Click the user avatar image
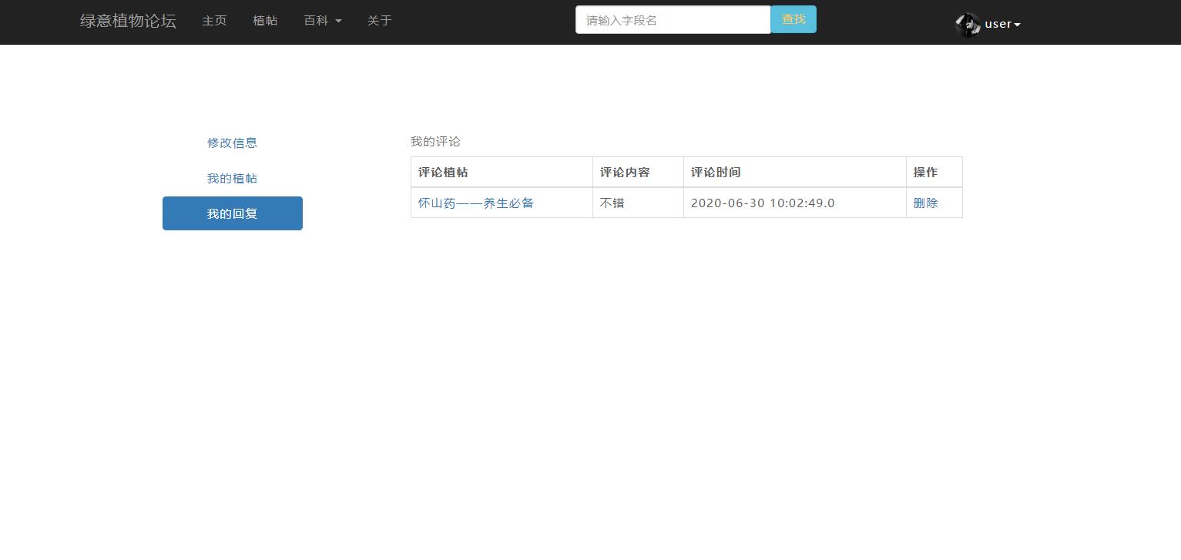 click(x=968, y=24)
